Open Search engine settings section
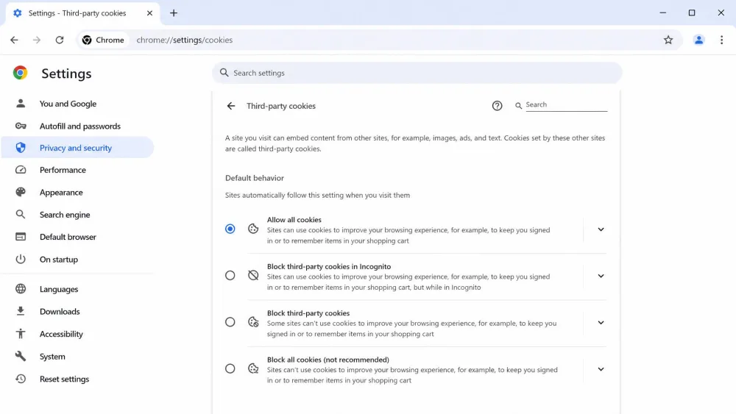This screenshot has height=414, width=736. point(78,215)
